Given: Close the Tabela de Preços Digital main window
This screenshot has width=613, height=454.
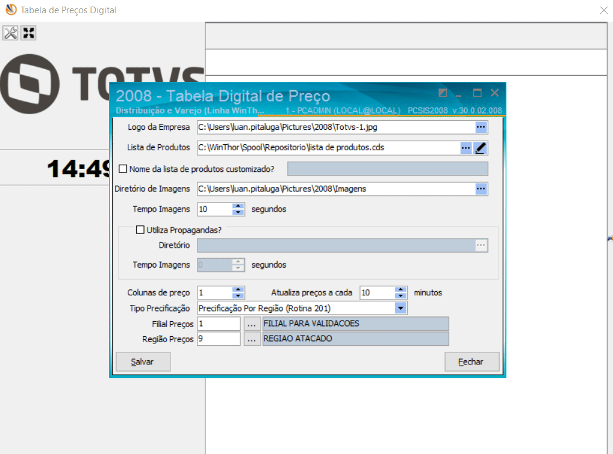Looking at the screenshot, I should (603, 10).
